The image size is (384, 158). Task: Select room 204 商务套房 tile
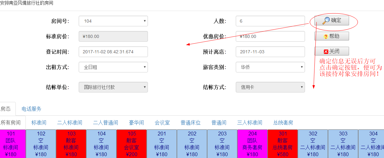(x=253, y=144)
